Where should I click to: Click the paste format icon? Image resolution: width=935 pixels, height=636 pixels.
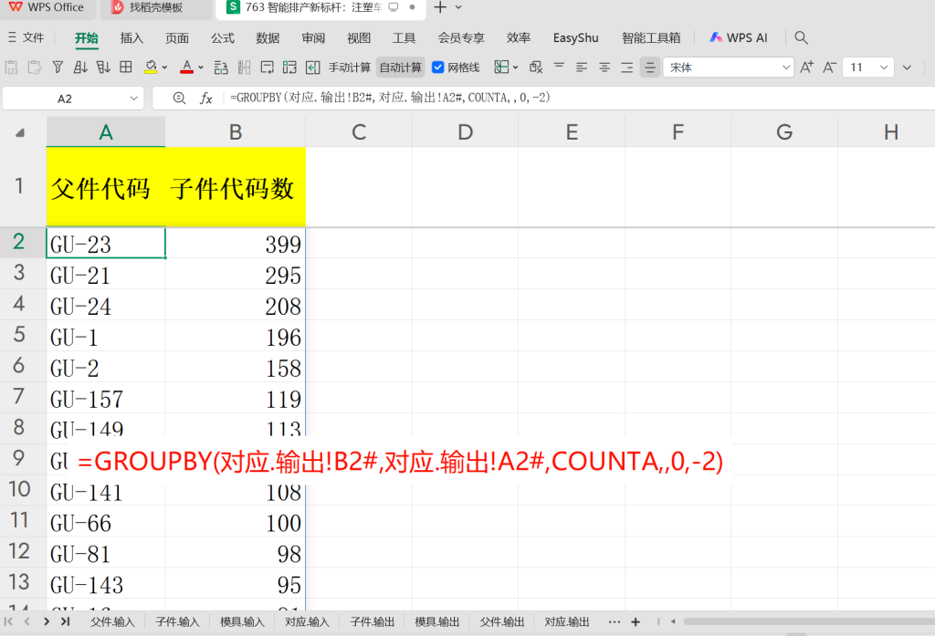35,68
